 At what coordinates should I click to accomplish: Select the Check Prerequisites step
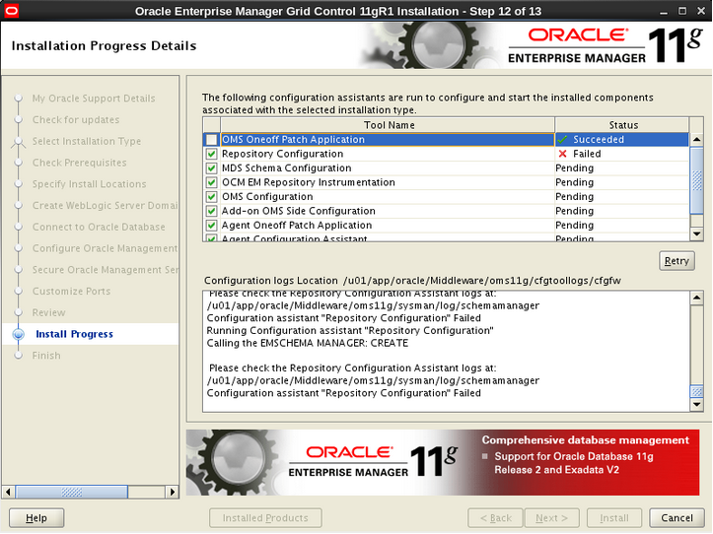coord(79,163)
